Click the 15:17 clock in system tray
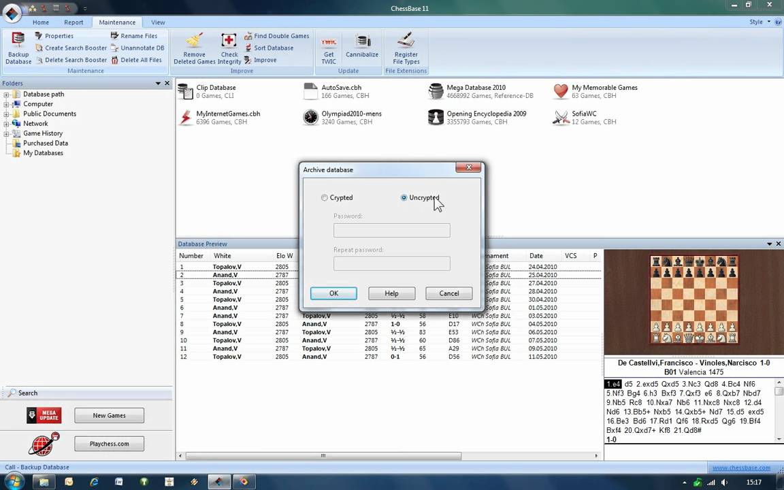The height and width of the screenshot is (490, 784). [753, 483]
